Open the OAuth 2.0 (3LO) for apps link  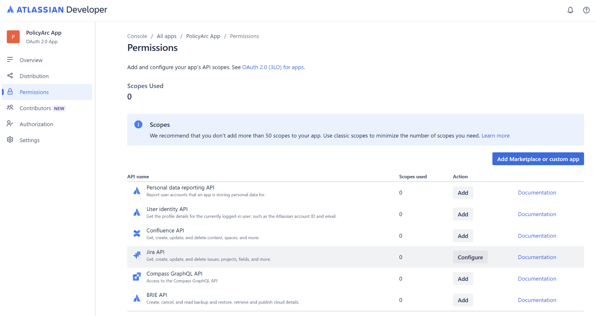click(x=273, y=67)
